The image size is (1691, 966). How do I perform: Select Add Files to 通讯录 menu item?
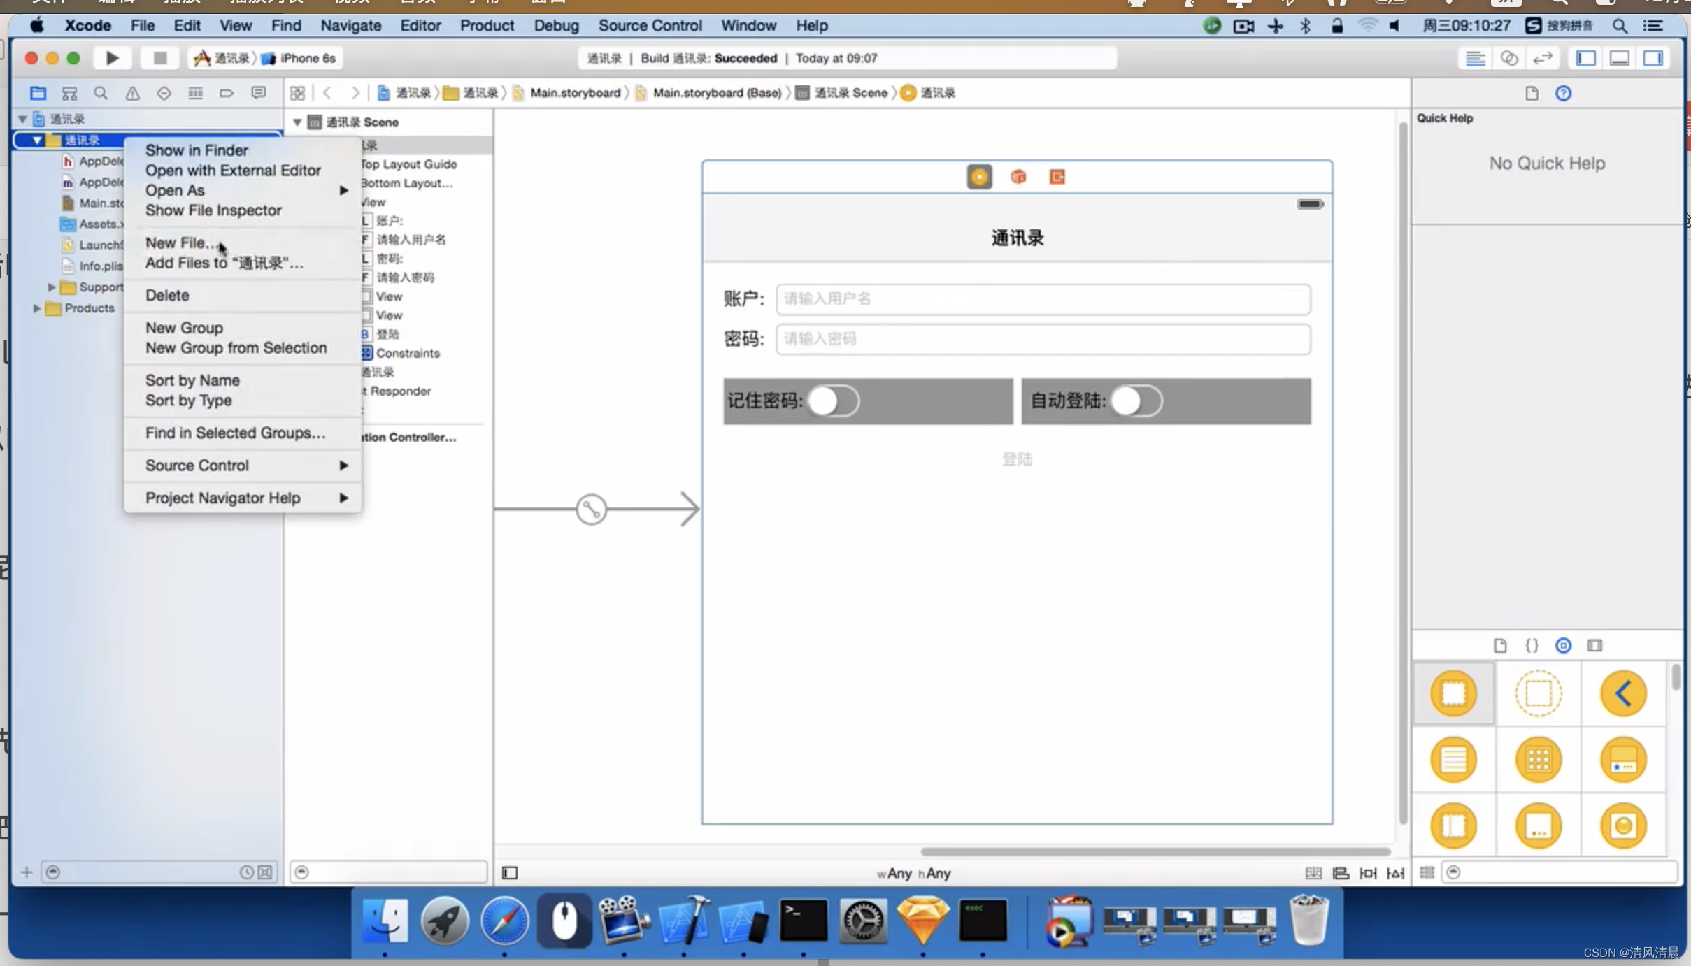[225, 262]
